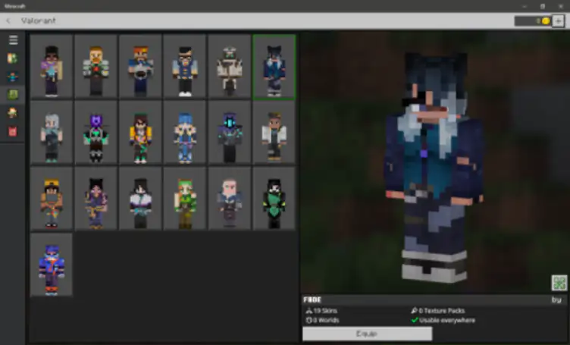
Task: Select the hooded skin with glowing cyan face
Action: tap(230, 133)
